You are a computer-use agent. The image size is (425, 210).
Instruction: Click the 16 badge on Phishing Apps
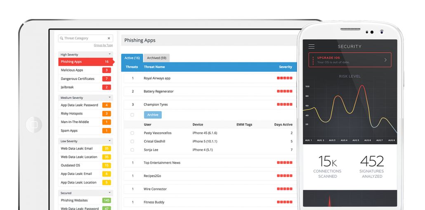coord(106,62)
